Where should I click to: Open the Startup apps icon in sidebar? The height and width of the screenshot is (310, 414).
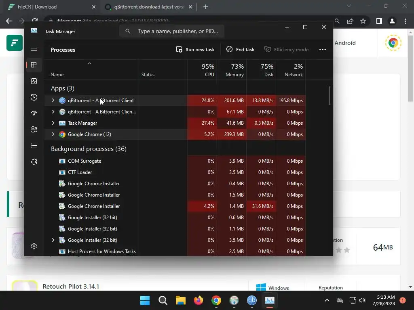tap(34, 113)
